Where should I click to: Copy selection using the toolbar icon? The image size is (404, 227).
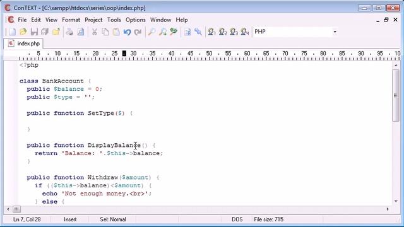click(105, 32)
